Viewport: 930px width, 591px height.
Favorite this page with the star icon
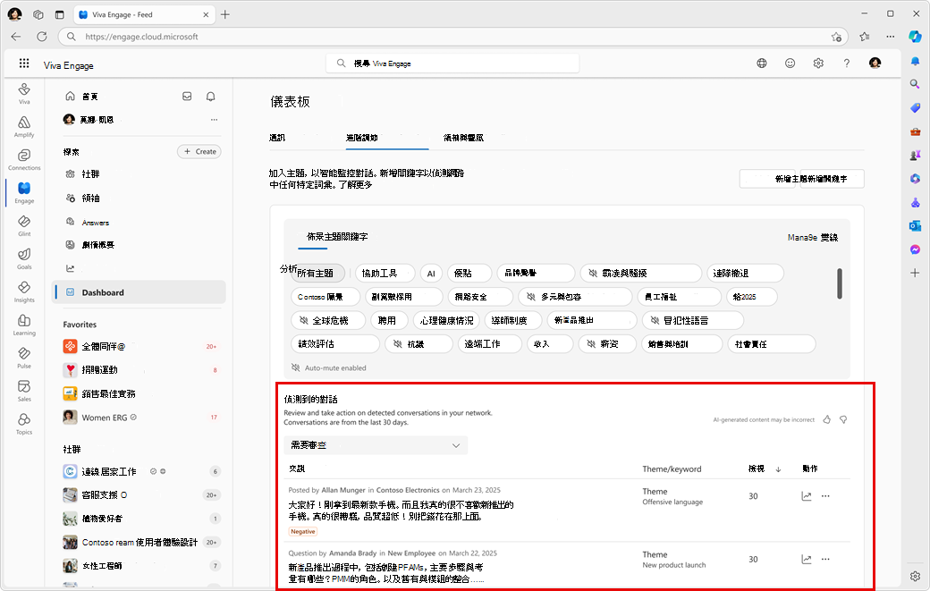click(x=836, y=37)
